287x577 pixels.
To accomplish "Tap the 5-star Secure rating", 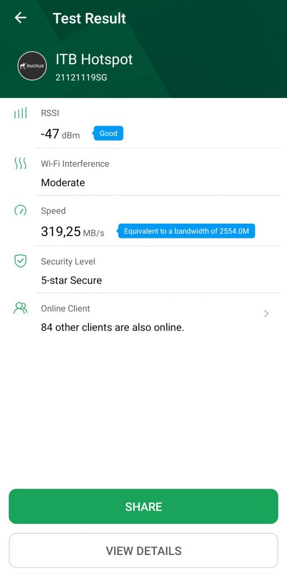I will (x=72, y=281).
